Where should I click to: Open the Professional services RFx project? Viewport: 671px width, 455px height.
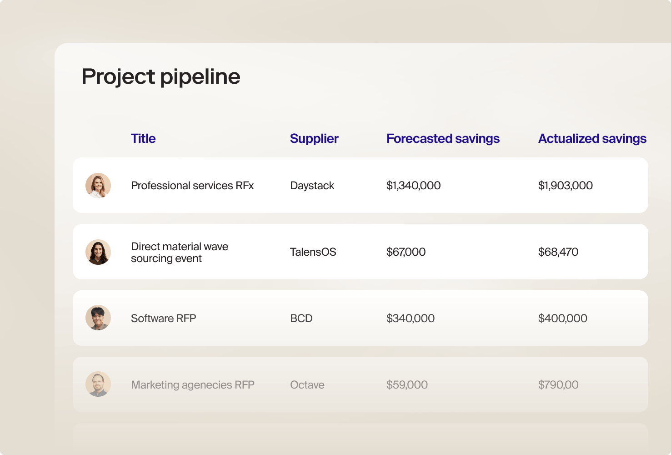192,186
